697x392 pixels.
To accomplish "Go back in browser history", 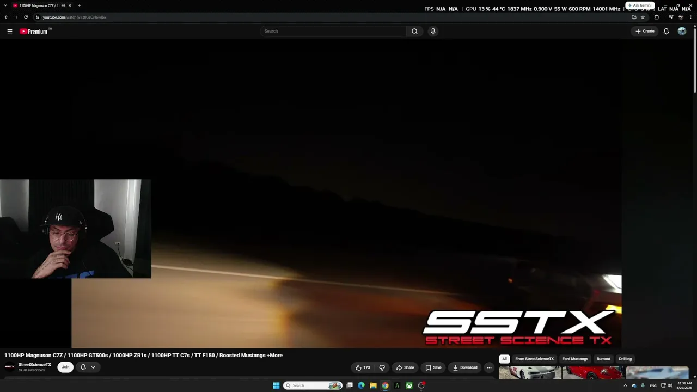I will pyautogui.click(x=6, y=17).
